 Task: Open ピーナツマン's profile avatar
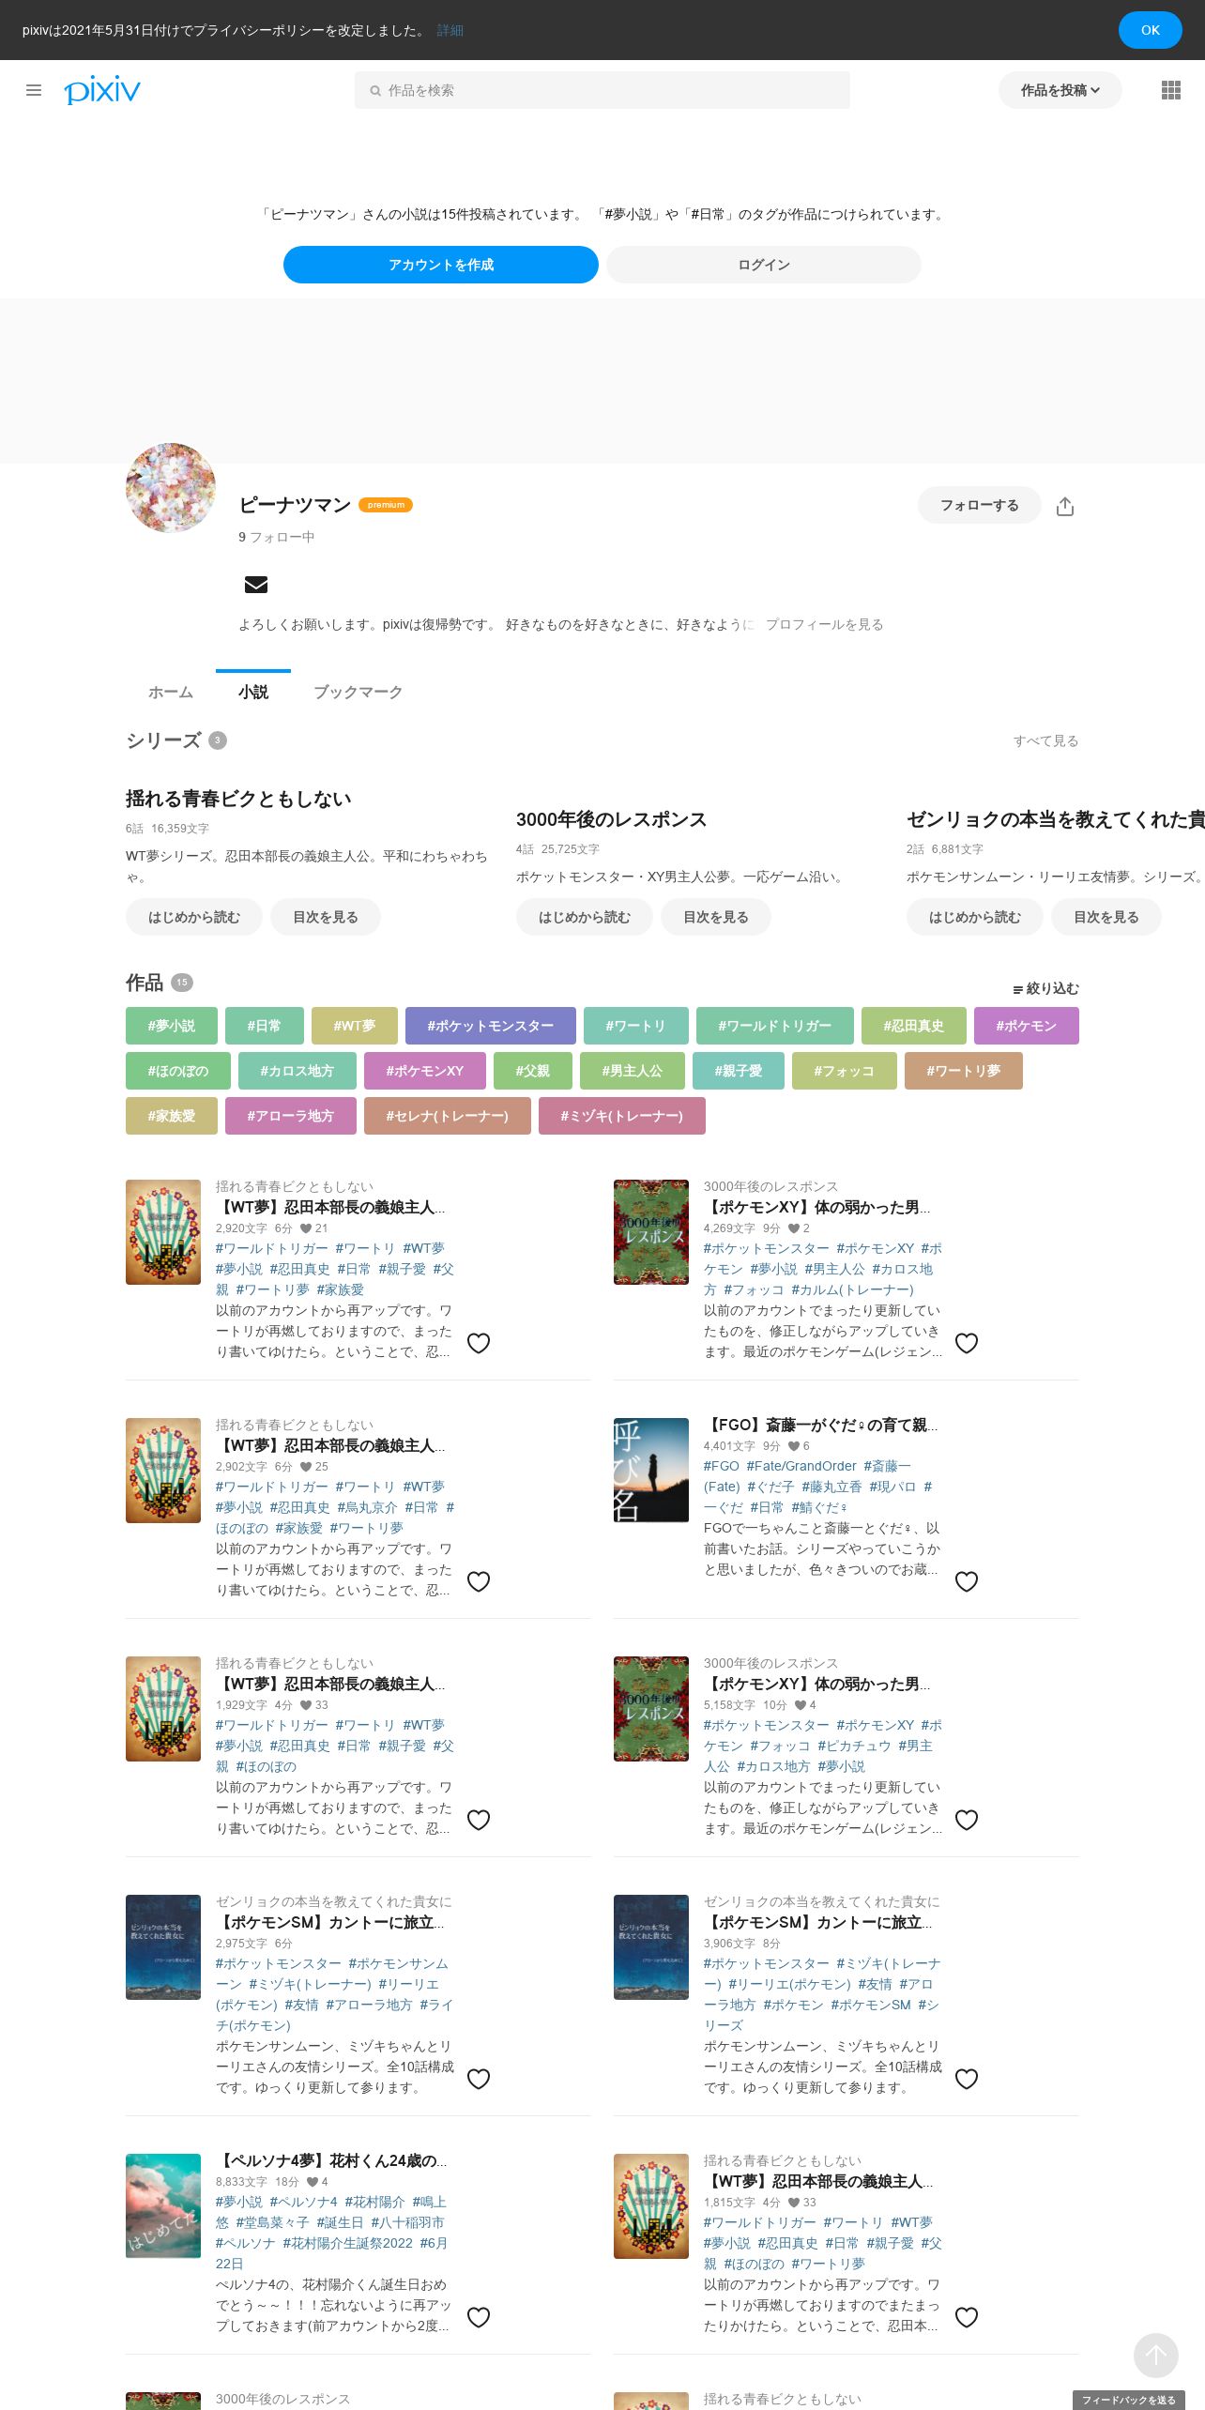click(x=171, y=488)
